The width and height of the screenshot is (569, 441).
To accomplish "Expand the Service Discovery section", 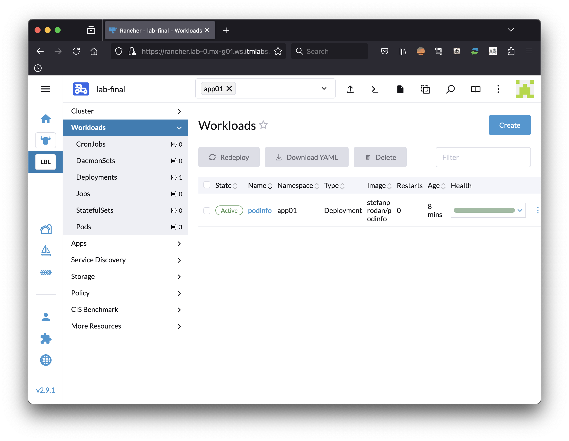I will 125,260.
